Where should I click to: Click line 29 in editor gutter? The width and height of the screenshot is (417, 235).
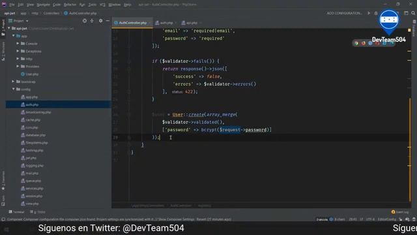[115, 138]
